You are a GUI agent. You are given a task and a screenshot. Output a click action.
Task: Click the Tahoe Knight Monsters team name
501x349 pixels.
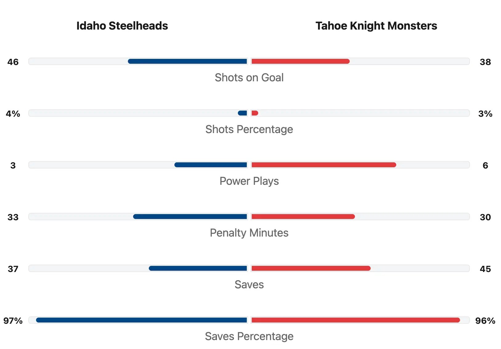click(376, 26)
